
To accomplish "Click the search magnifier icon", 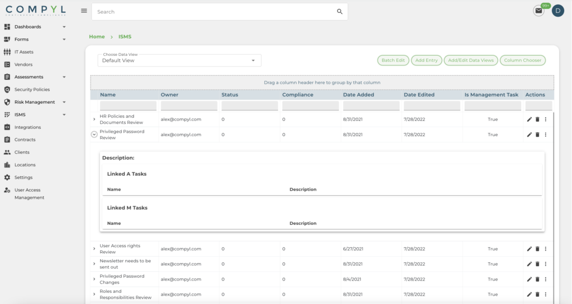I will pyautogui.click(x=340, y=12).
